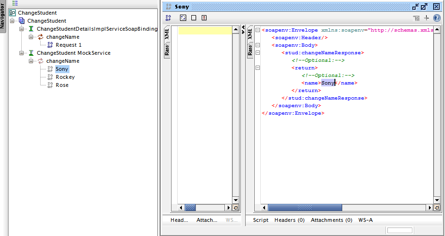This screenshot has height=236, width=445.
Task: Select the Rockey mock response
Action: click(x=65, y=77)
